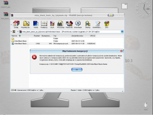Click the status bar drive icon
The image size is (153, 115).
(12, 90)
